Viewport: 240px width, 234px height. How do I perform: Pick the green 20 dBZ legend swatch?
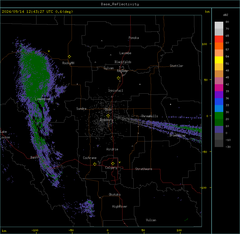point(219,116)
